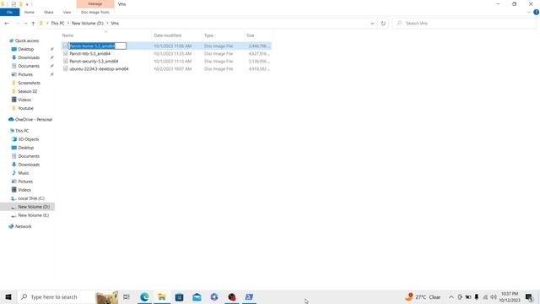Open pinned Pictures under Quick access
540x304 pixels.
pyautogui.click(x=25, y=74)
